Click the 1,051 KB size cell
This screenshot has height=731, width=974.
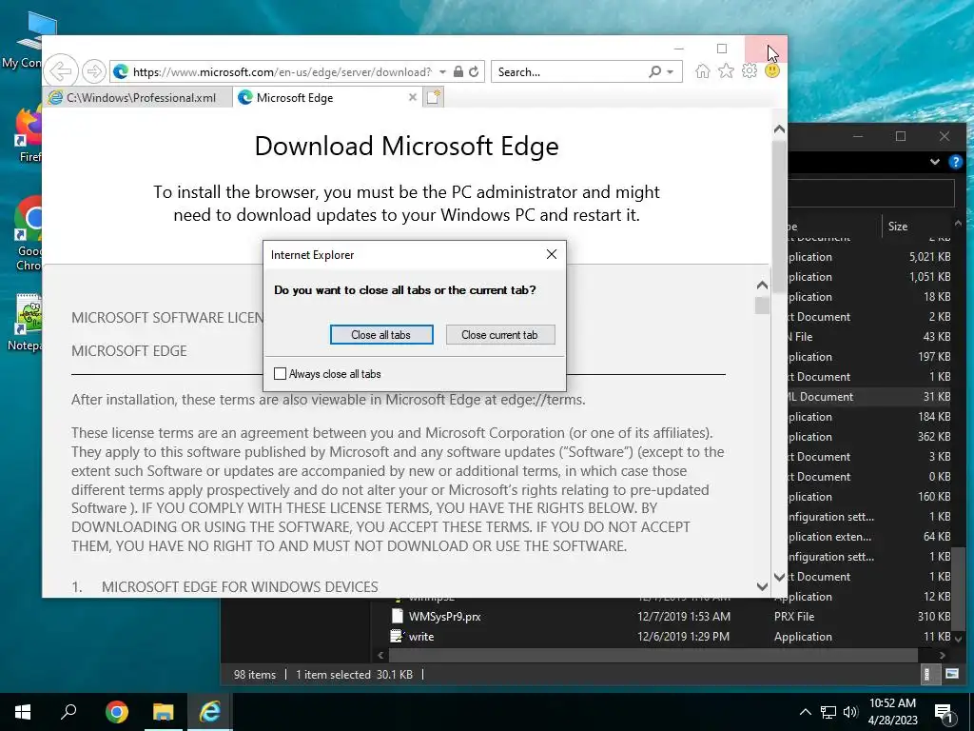point(929,277)
